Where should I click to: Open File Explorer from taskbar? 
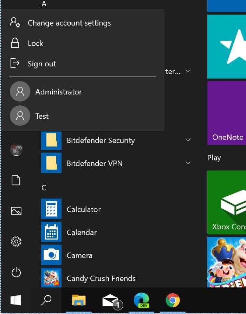[x=79, y=300]
